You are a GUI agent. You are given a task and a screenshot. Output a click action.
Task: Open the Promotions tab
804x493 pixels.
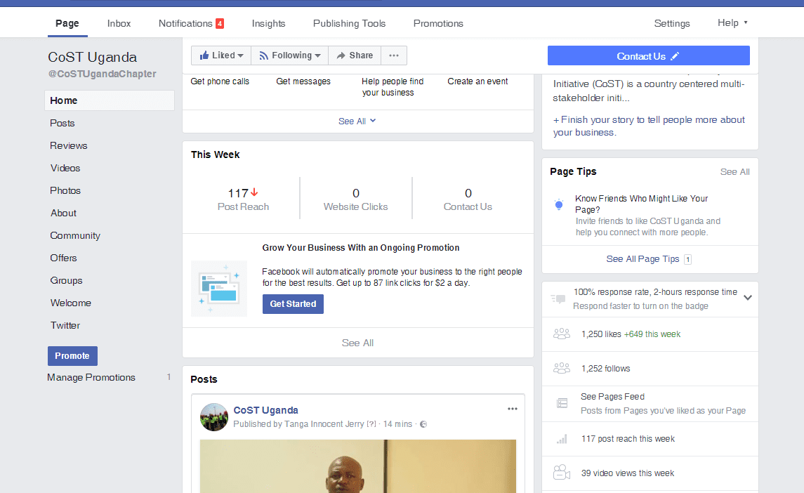pos(438,24)
